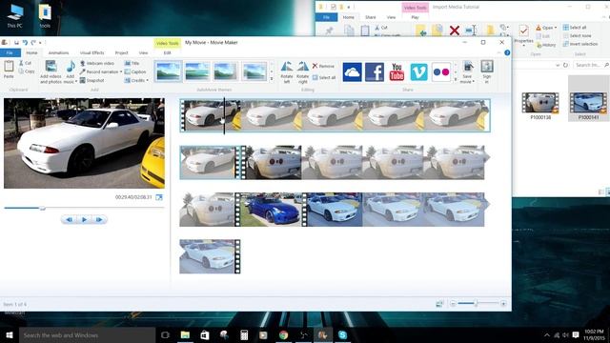
Task: Click Select all in the Editing group
Action: pos(324,77)
